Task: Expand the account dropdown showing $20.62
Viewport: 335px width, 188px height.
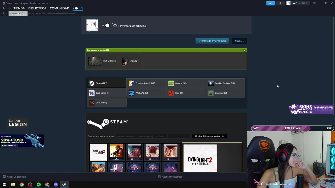Action: [x=298, y=3]
